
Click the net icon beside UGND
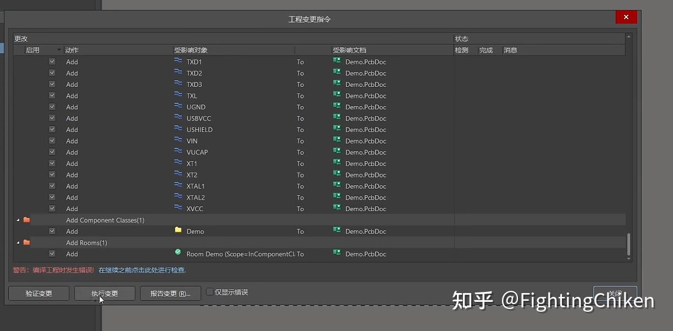coord(178,106)
